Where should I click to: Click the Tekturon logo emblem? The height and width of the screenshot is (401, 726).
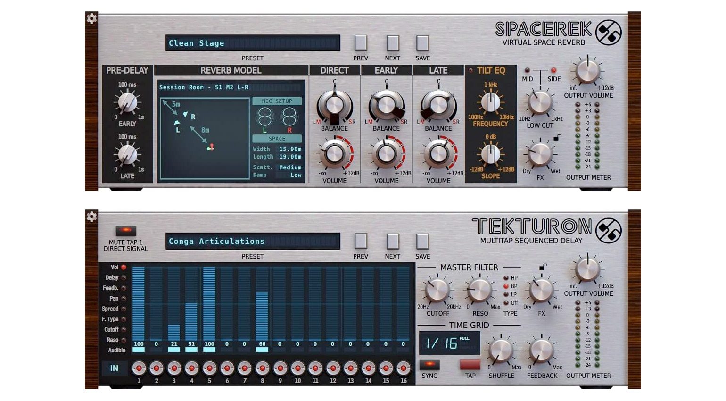608,231
